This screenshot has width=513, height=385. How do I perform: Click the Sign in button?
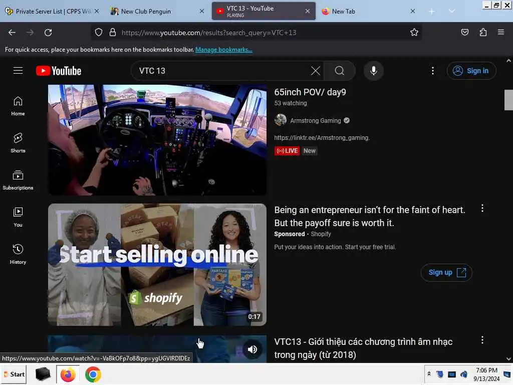coord(471,71)
